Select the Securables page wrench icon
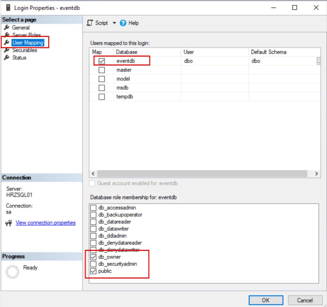Image resolution: width=327 pixels, height=307 pixels. [6, 50]
